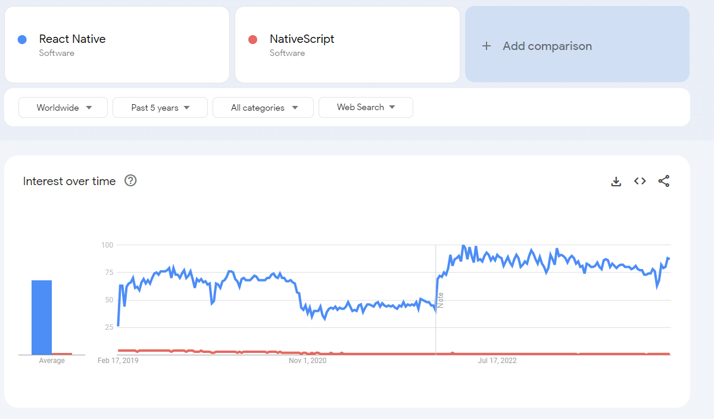Click the Interest over time heading
This screenshot has width=714, height=419.
click(69, 181)
